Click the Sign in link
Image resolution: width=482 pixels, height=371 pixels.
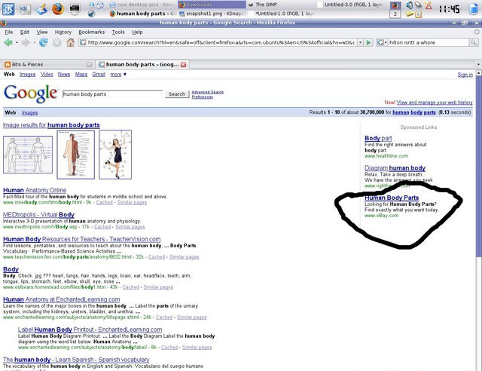[465, 75]
